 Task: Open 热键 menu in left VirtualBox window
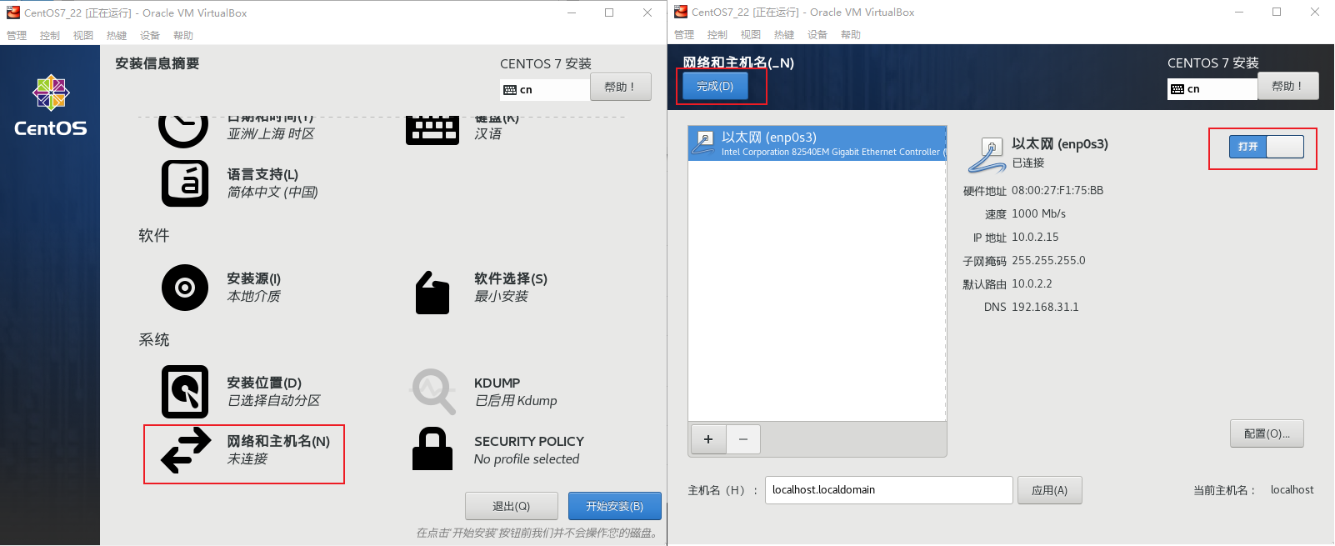click(117, 36)
